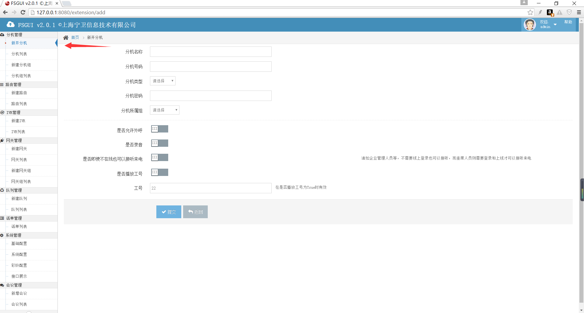
Task: Click the home icon in breadcrumb
Action: [66, 38]
